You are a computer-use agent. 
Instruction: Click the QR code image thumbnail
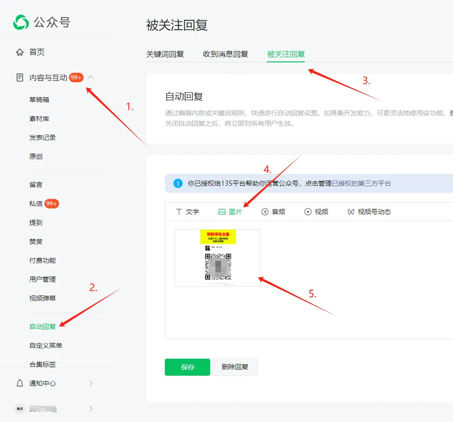pos(218,258)
